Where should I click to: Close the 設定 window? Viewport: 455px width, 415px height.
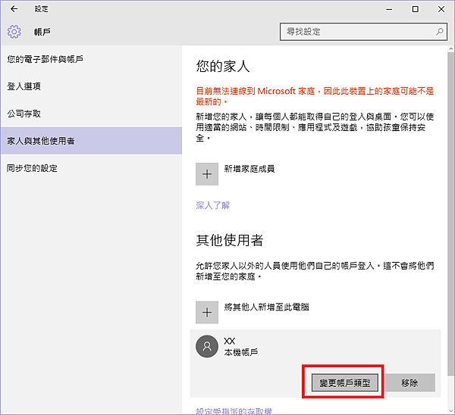click(x=441, y=9)
